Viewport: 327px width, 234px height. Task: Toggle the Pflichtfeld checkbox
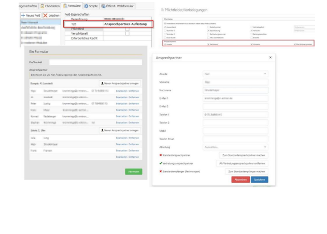pos(127,30)
